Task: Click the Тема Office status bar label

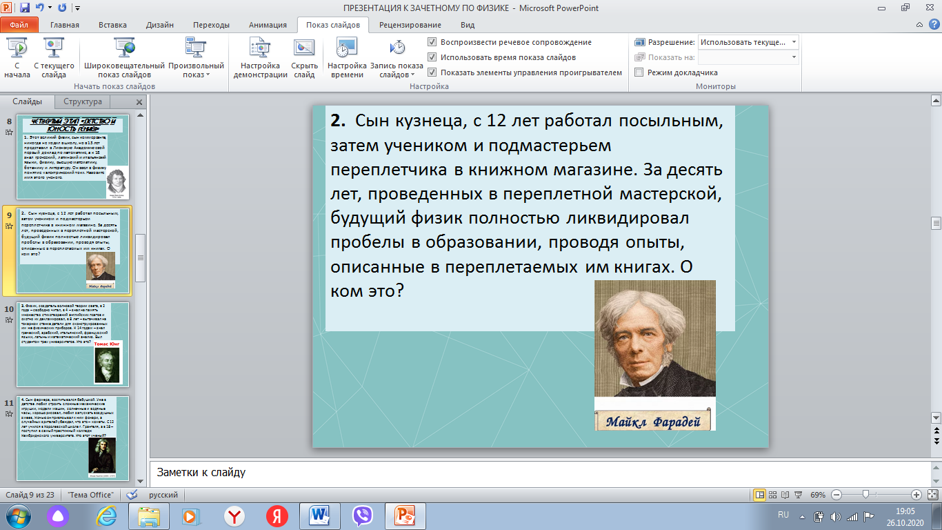Action: click(91, 495)
